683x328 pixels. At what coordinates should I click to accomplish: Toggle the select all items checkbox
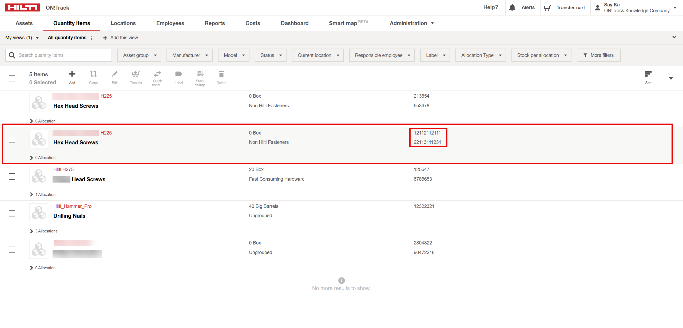[12, 78]
